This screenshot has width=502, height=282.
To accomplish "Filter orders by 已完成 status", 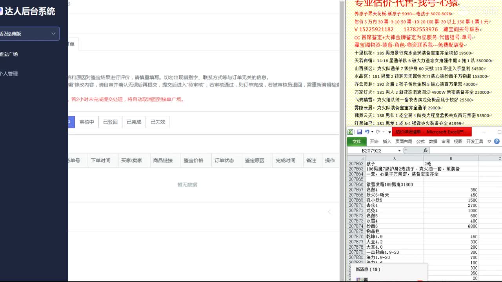I will tap(134, 122).
